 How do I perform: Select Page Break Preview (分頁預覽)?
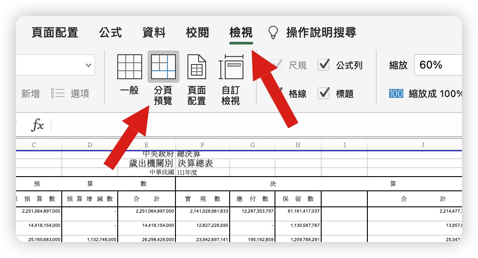click(163, 79)
